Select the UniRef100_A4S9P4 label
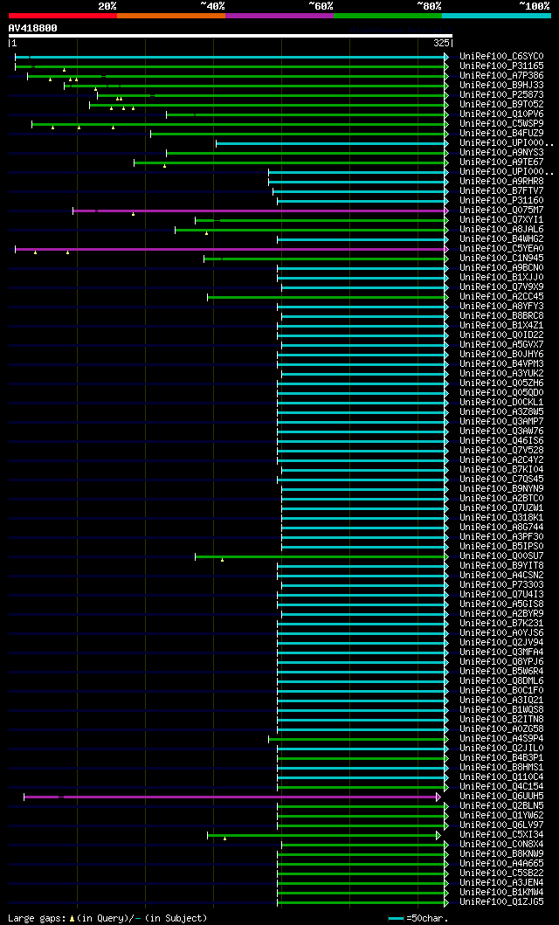Image resolution: width=559 pixels, height=925 pixels. tap(502, 739)
